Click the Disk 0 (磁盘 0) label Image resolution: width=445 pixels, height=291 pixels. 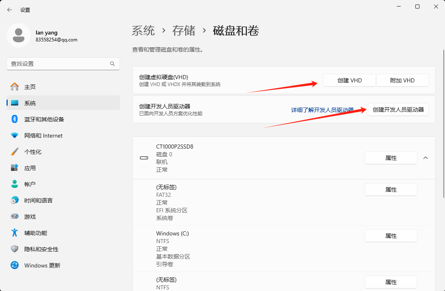164,155
